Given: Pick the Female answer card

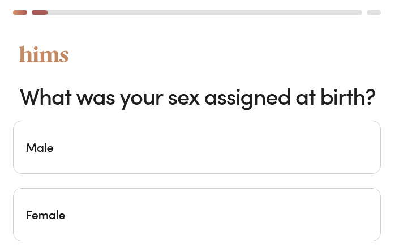Looking at the screenshot, I should (x=196, y=215).
